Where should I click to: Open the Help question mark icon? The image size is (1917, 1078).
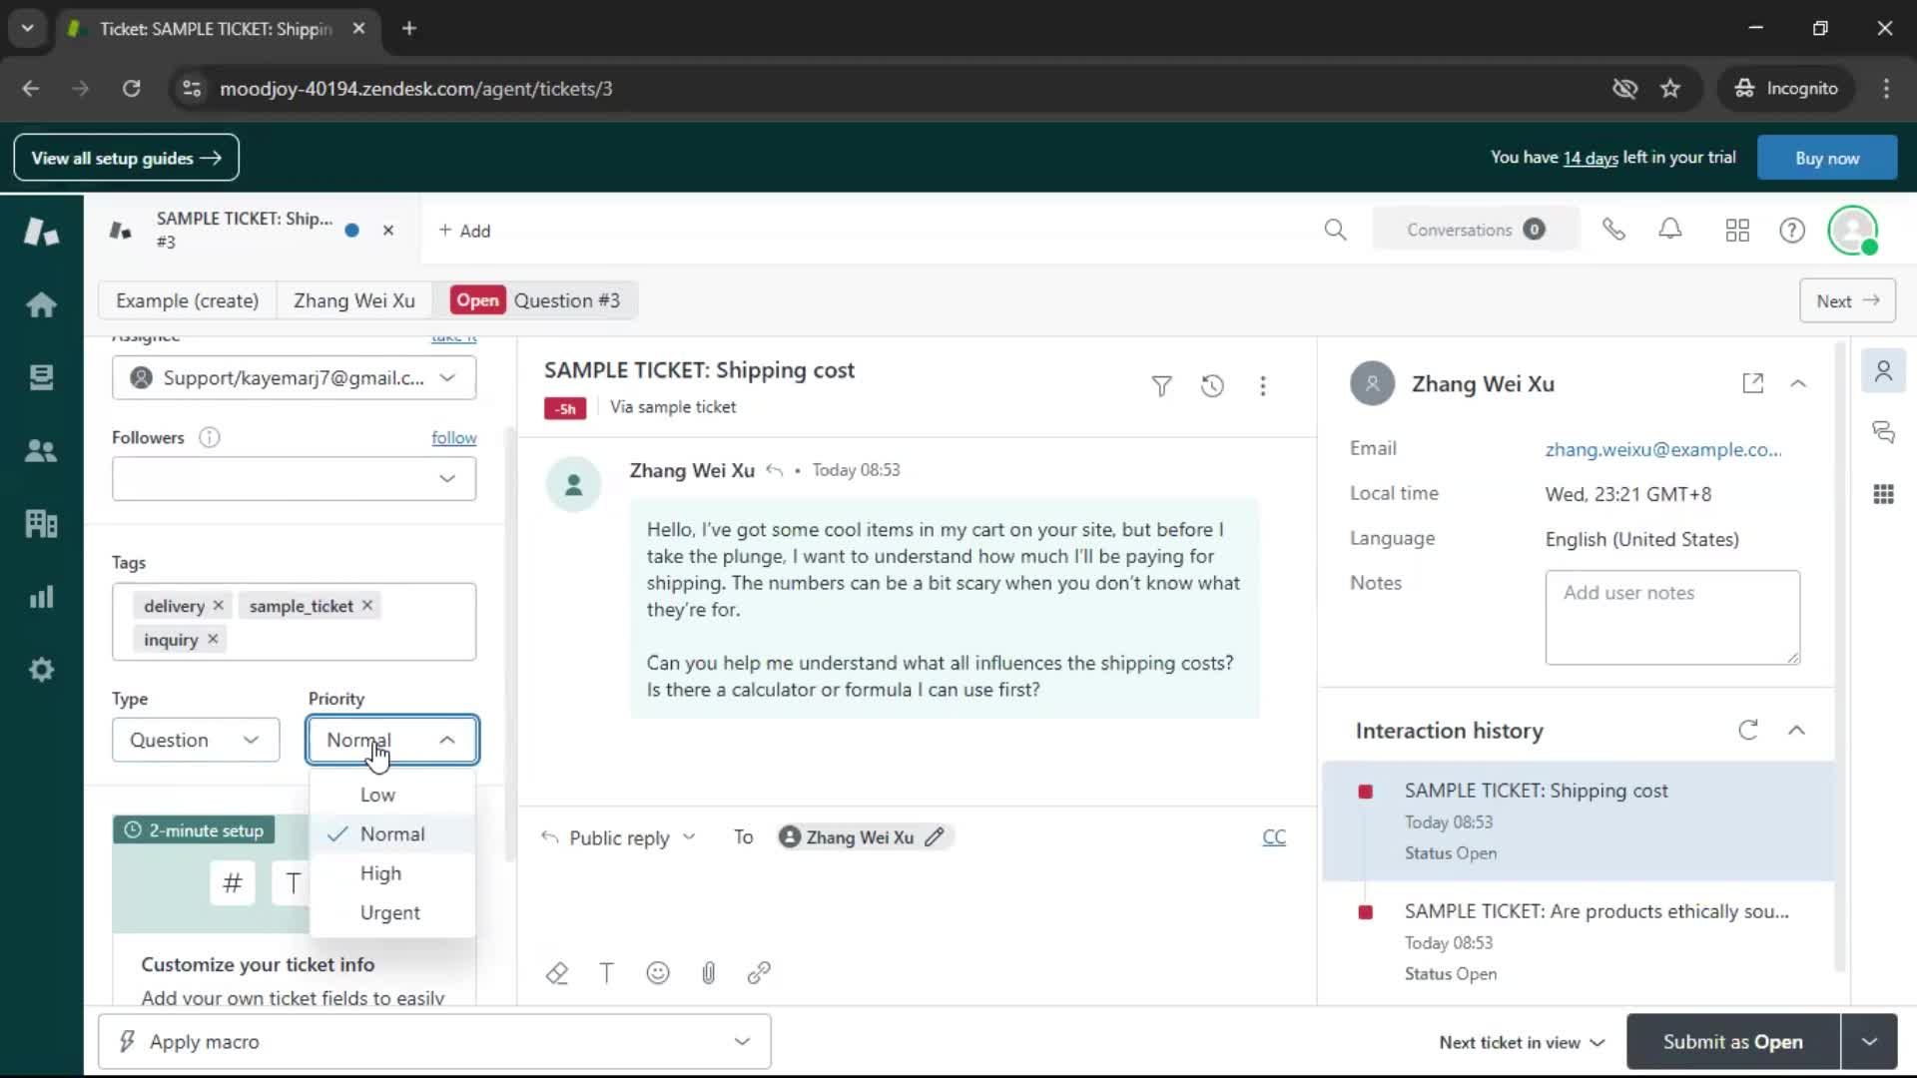(1792, 231)
